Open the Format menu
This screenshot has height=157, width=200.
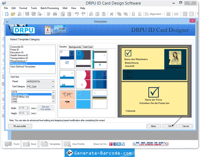[23, 8]
